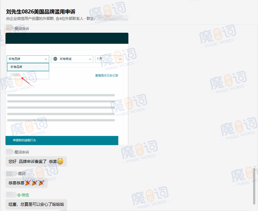This screenshot has height=211, width=258.
Task: Click the @微信 sender label
Action: point(23,195)
